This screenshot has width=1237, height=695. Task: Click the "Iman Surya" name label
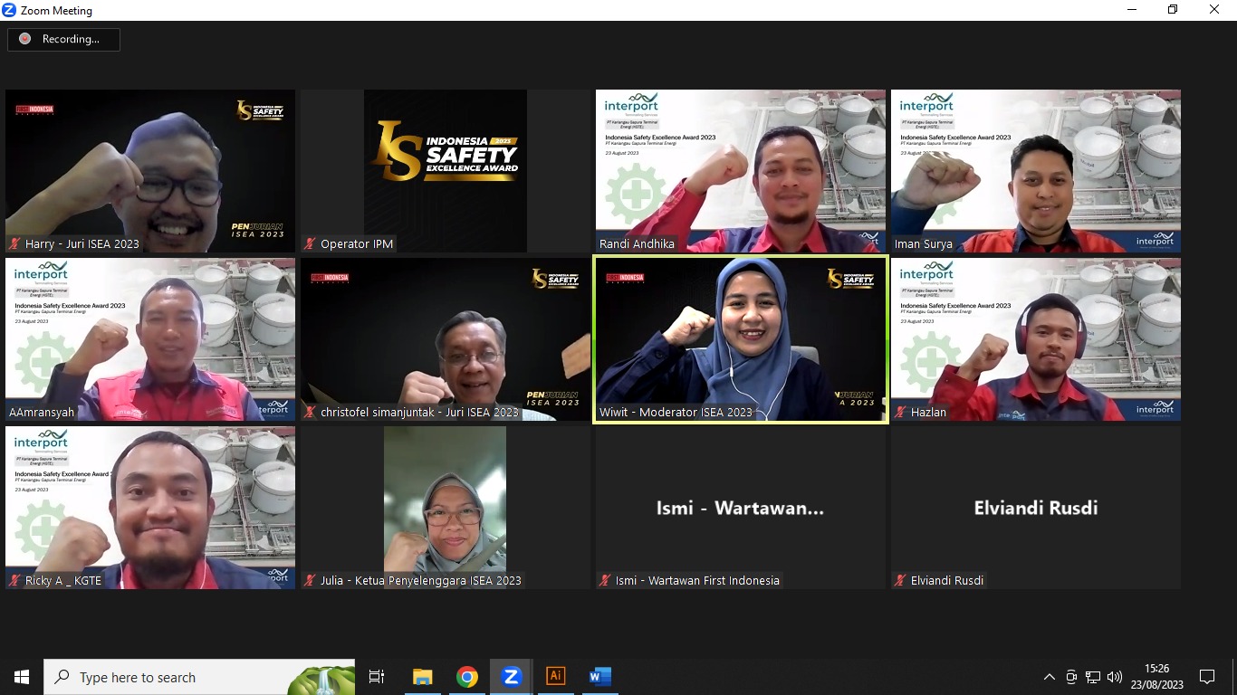[x=924, y=244]
